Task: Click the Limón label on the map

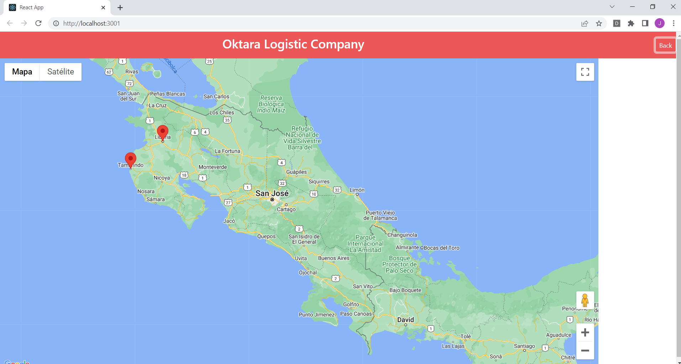Action: coord(357,190)
